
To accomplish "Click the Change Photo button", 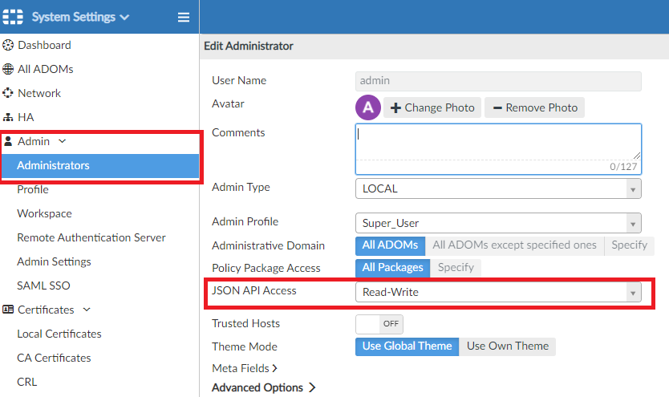I will point(432,107).
